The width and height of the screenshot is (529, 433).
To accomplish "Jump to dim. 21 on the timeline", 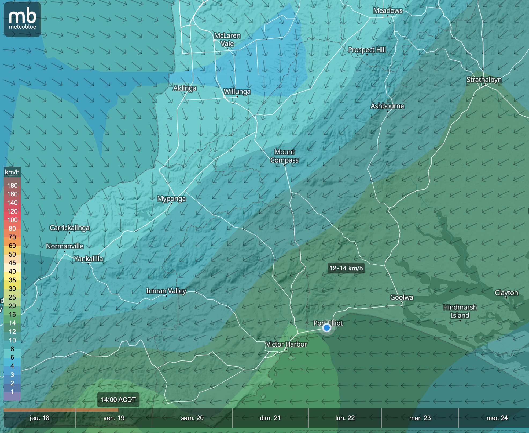I will pyautogui.click(x=270, y=418).
